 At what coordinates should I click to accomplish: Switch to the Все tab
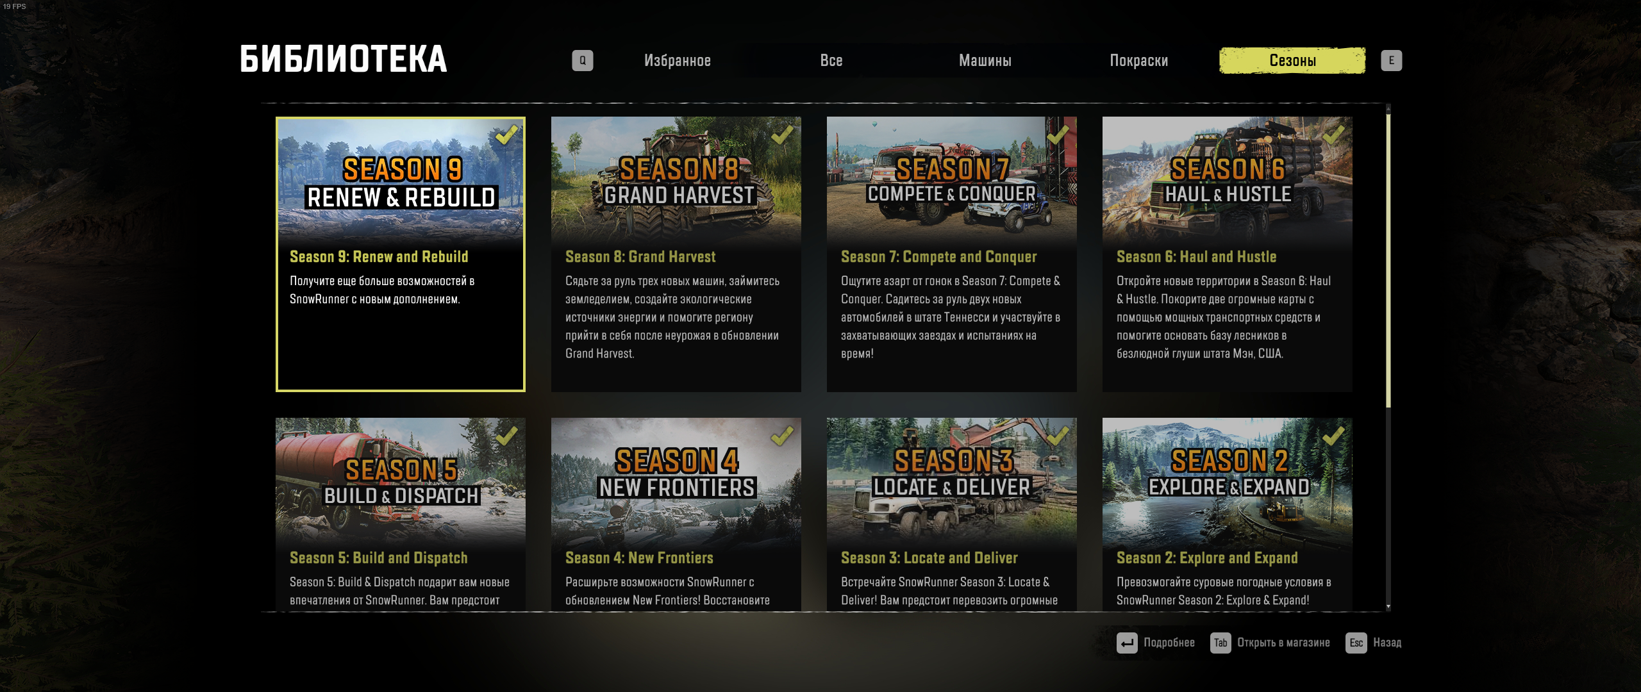coord(831,61)
